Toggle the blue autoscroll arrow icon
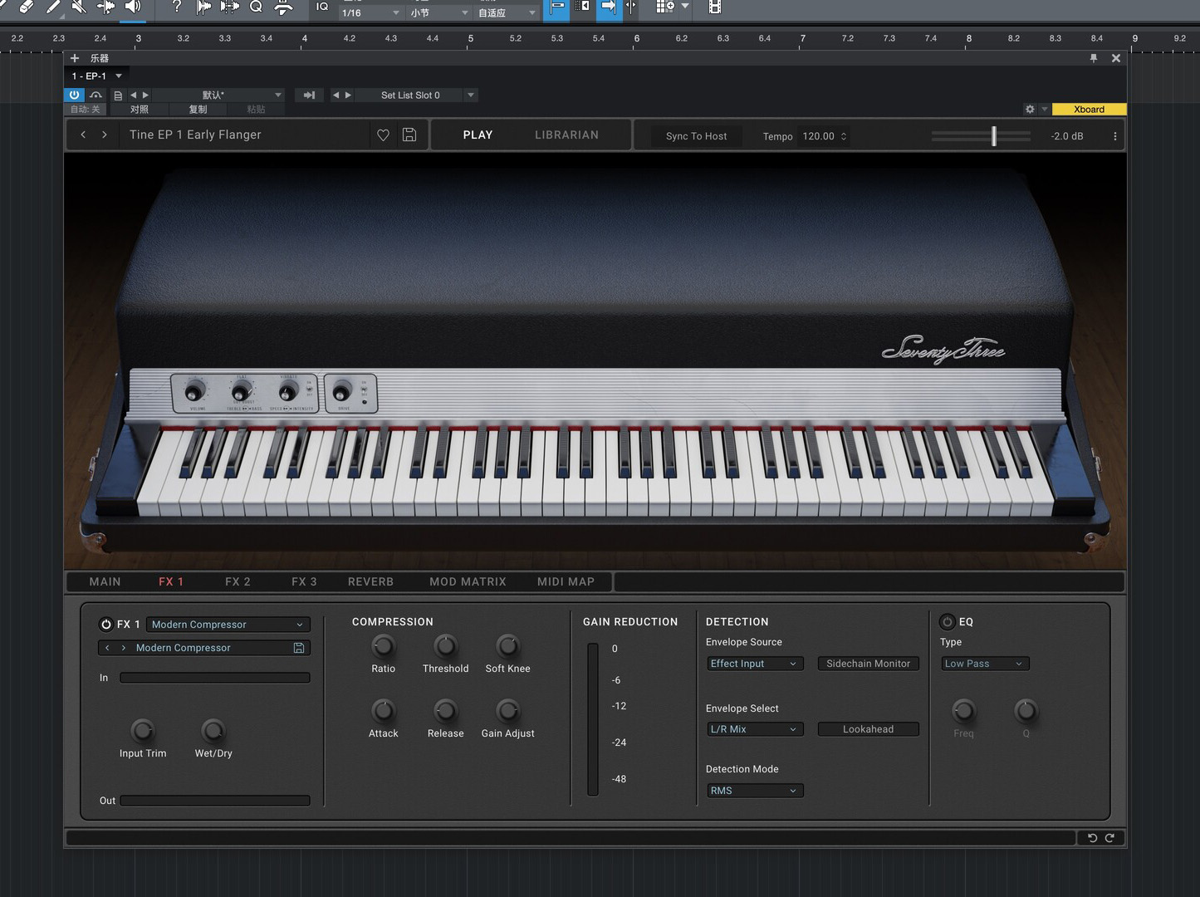This screenshot has height=897, width=1200. 609,7
